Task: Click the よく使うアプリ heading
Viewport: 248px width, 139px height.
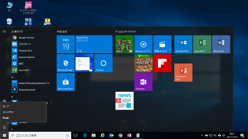Action: point(17,32)
